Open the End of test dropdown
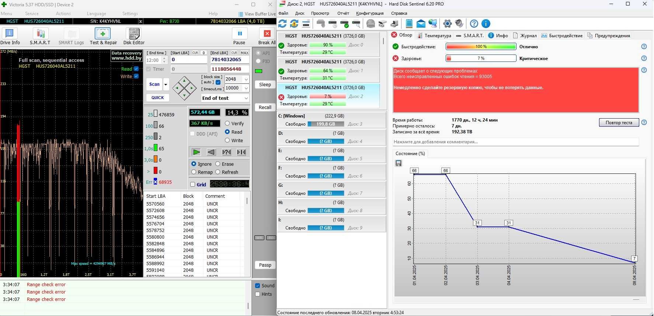The width and height of the screenshot is (654, 316). (246, 98)
